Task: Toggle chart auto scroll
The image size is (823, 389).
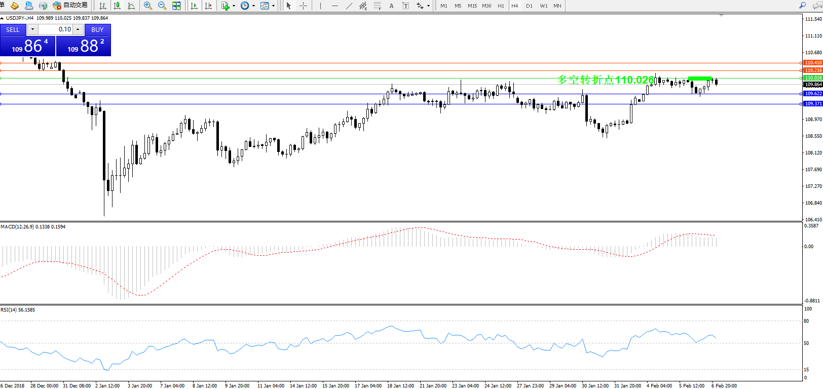Action: pos(194,6)
